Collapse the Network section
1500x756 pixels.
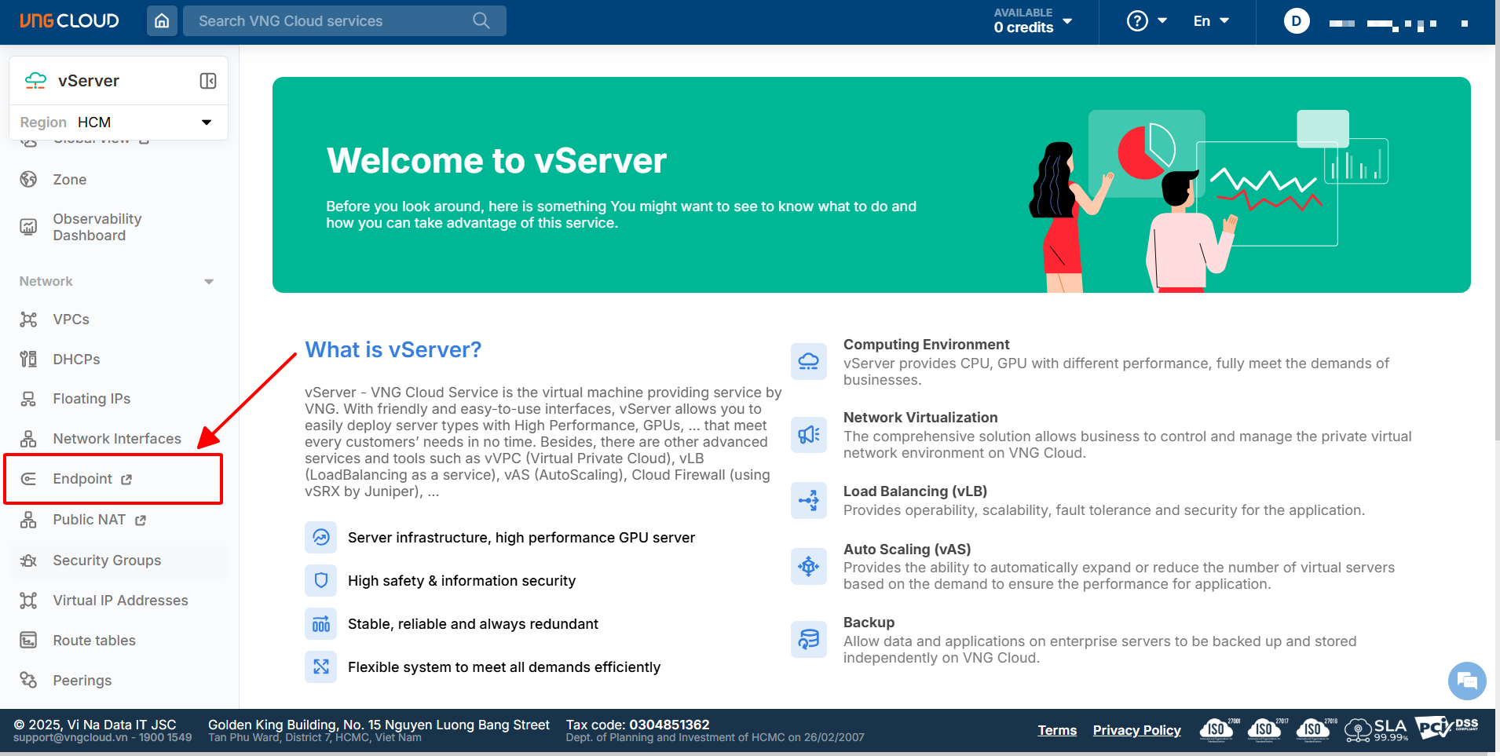(208, 282)
